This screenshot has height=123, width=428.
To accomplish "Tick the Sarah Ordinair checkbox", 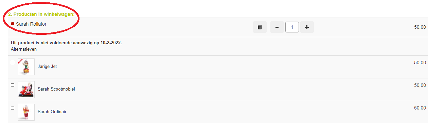I will [x=13, y=108].
